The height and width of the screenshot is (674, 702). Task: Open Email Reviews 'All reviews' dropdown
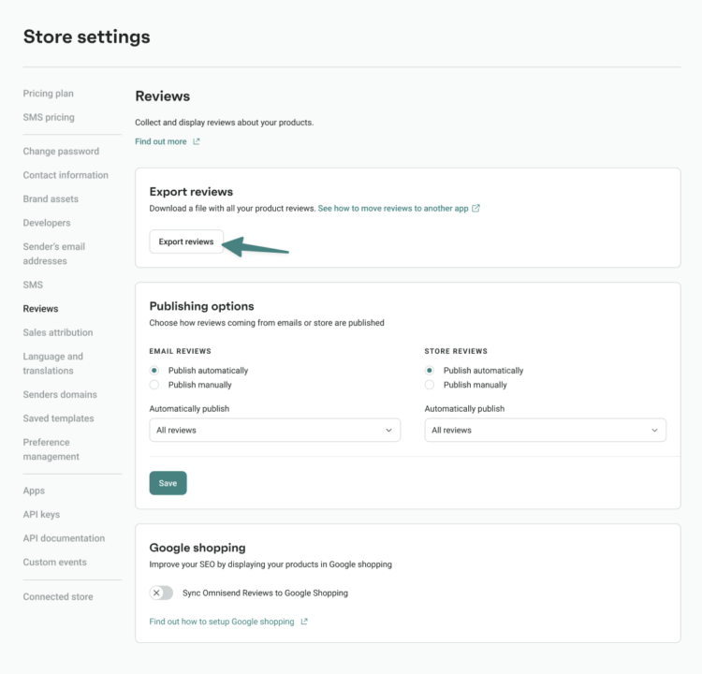coord(275,430)
